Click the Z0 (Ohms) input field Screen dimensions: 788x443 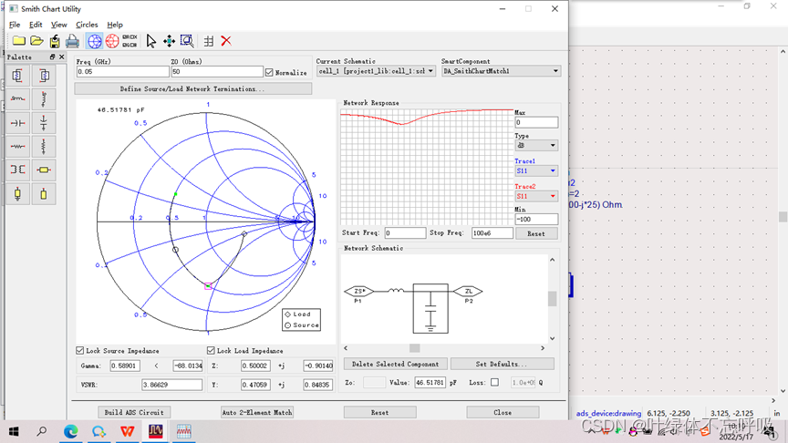[217, 72]
